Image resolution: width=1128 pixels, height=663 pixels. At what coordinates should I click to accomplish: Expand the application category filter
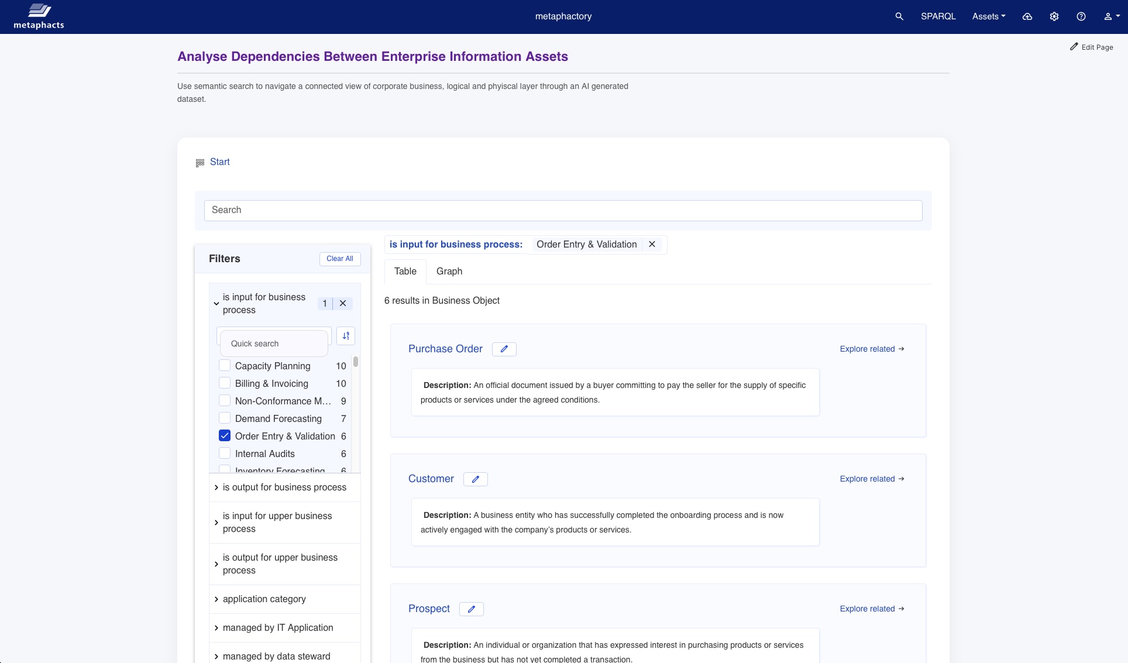pos(264,599)
